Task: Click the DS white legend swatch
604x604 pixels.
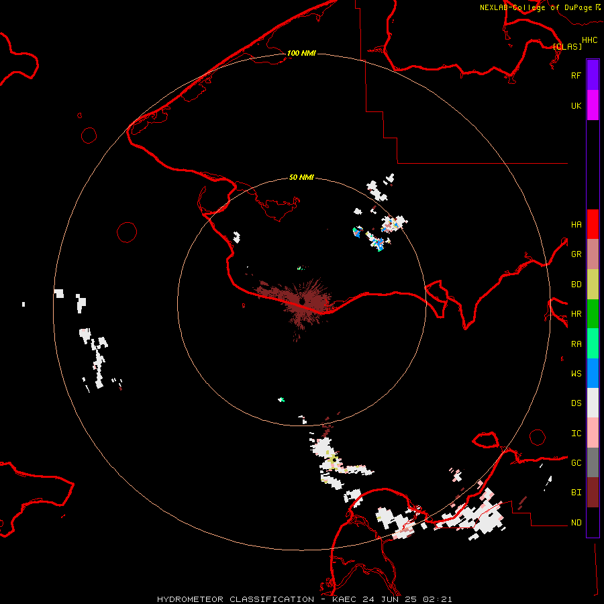Action: (x=593, y=403)
